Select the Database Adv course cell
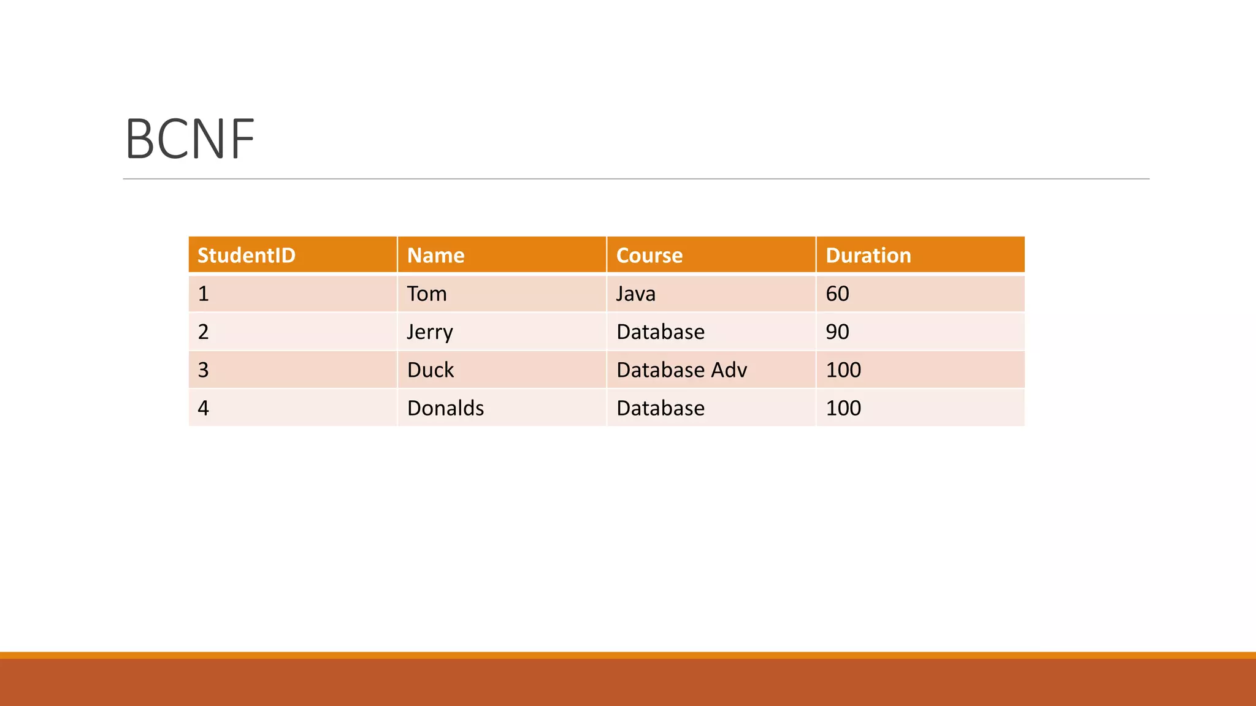The image size is (1256, 706). point(711,370)
